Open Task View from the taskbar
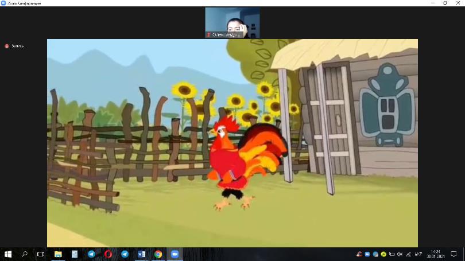The width and height of the screenshot is (465, 261). coord(41,254)
